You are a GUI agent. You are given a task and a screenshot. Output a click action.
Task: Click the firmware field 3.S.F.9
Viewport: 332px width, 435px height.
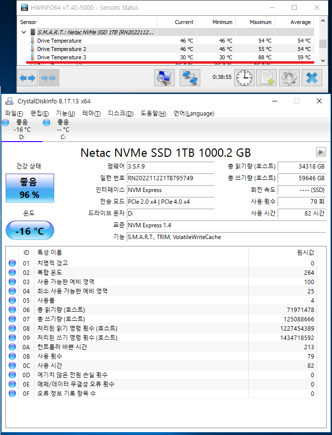170,167
